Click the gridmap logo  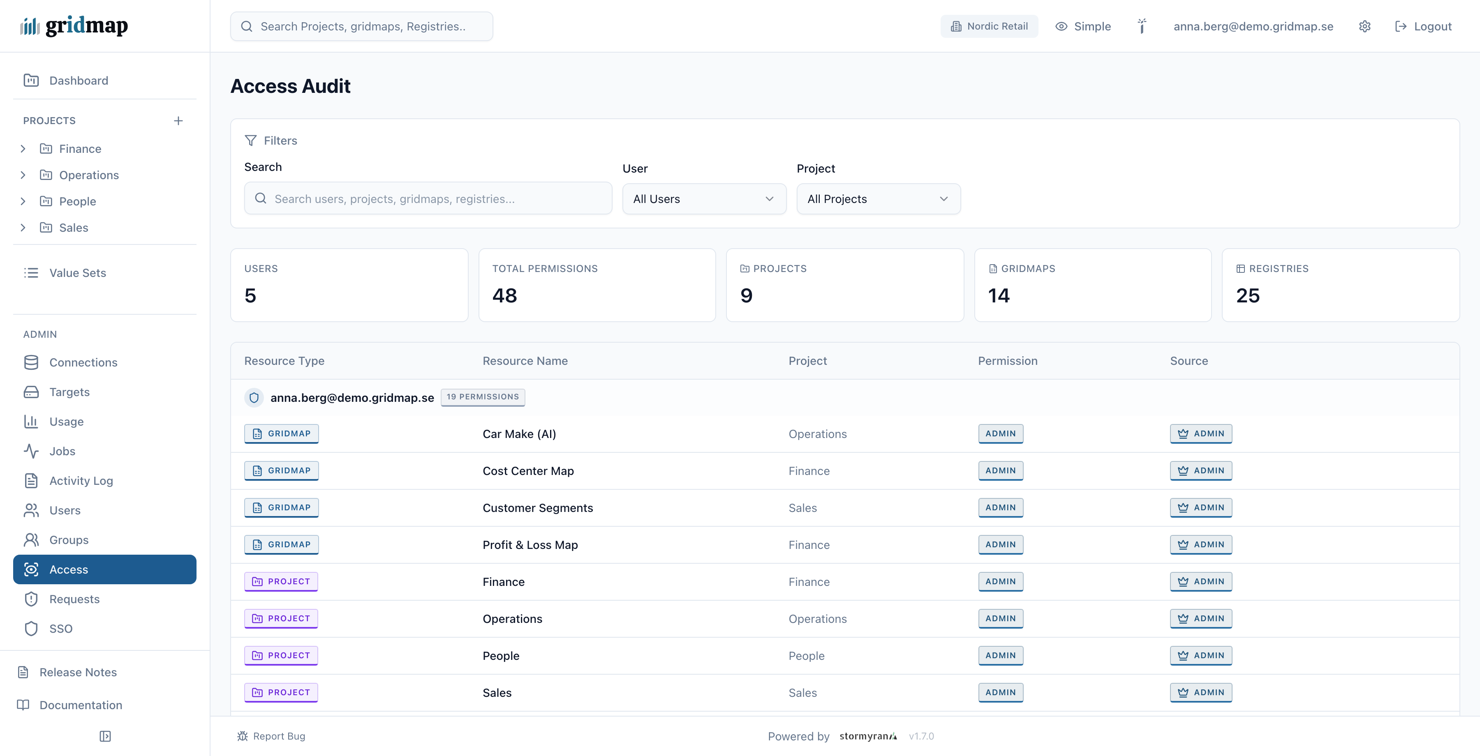click(x=74, y=26)
